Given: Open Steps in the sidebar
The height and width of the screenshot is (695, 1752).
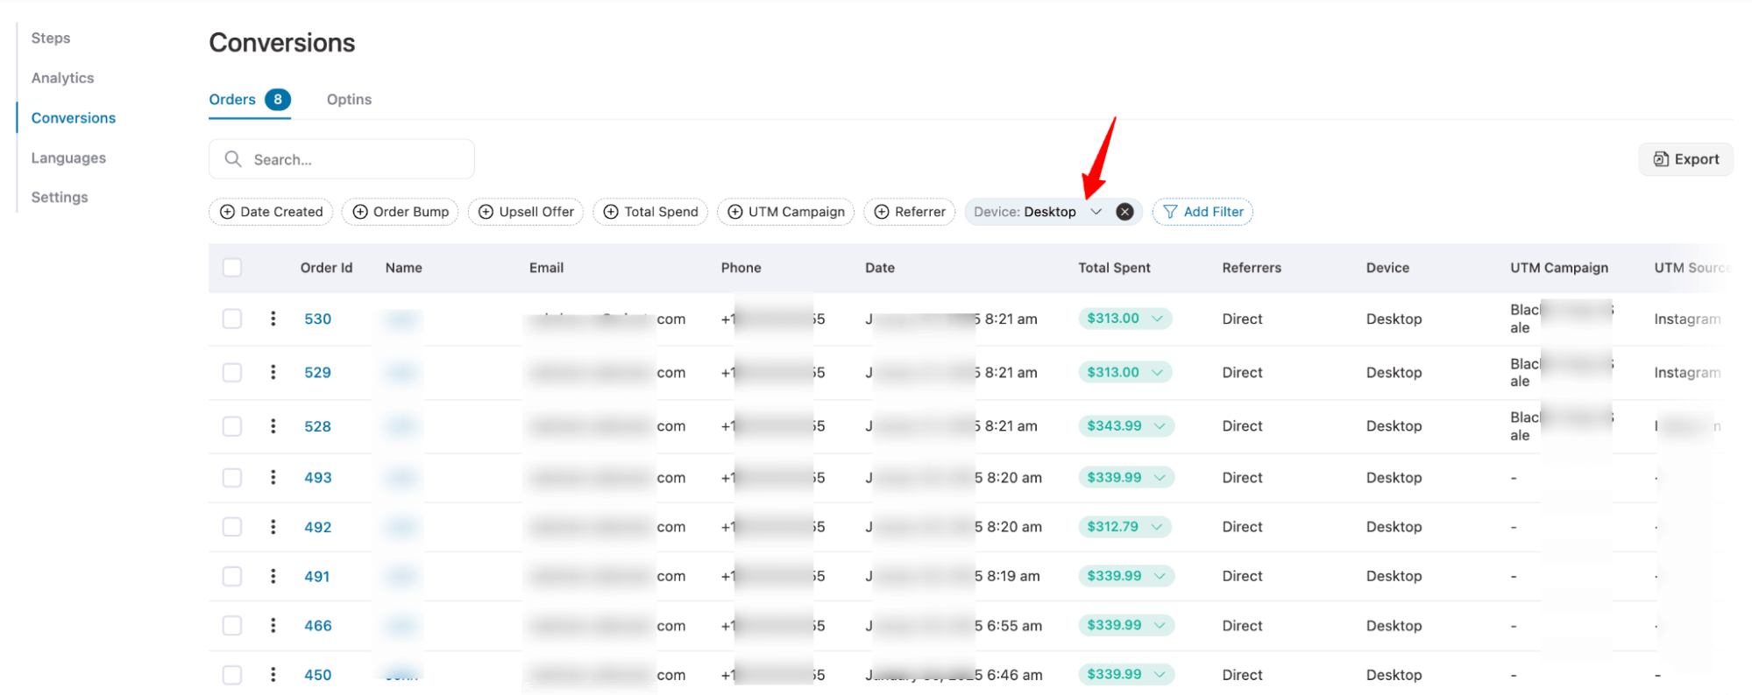Looking at the screenshot, I should pos(51,38).
